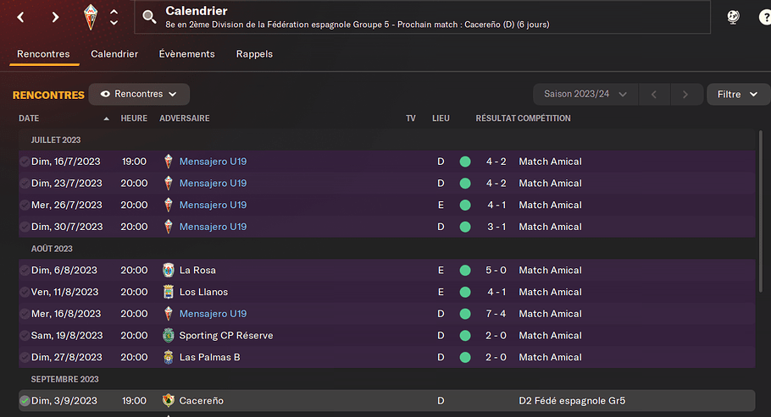Click the Cacereño club crest
Screen dimensions: 771x417
[x=168, y=401]
